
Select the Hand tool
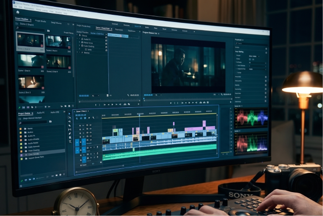point(70,137)
